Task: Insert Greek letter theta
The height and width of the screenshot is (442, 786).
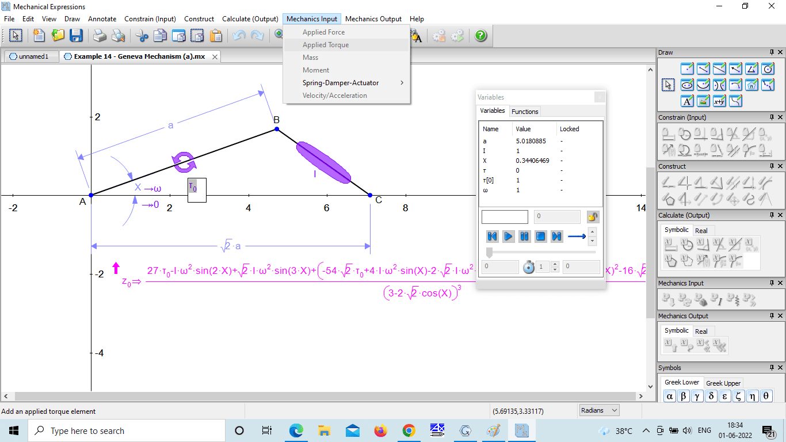Action: click(x=766, y=396)
